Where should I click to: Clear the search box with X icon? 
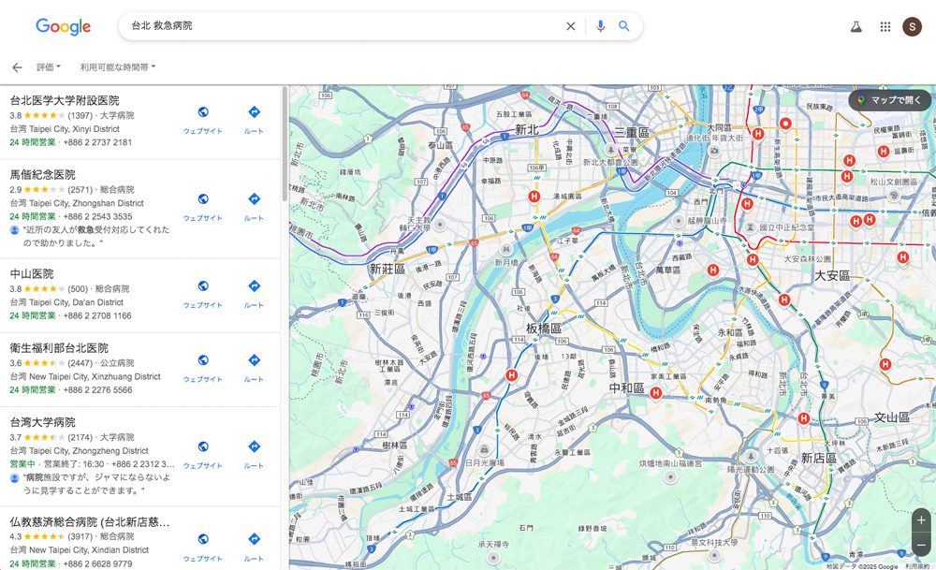click(571, 26)
